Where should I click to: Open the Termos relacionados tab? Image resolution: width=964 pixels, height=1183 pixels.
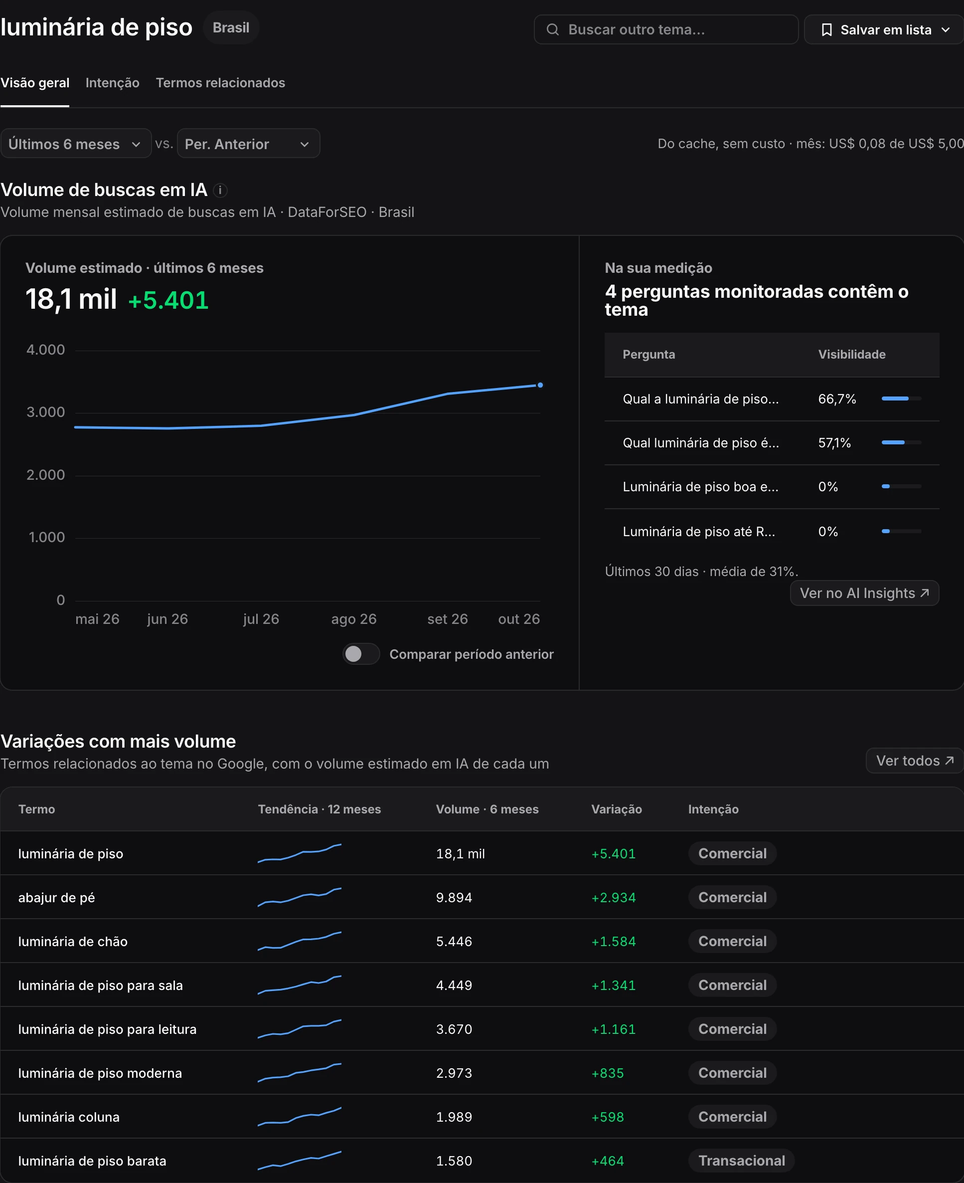click(220, 83)
